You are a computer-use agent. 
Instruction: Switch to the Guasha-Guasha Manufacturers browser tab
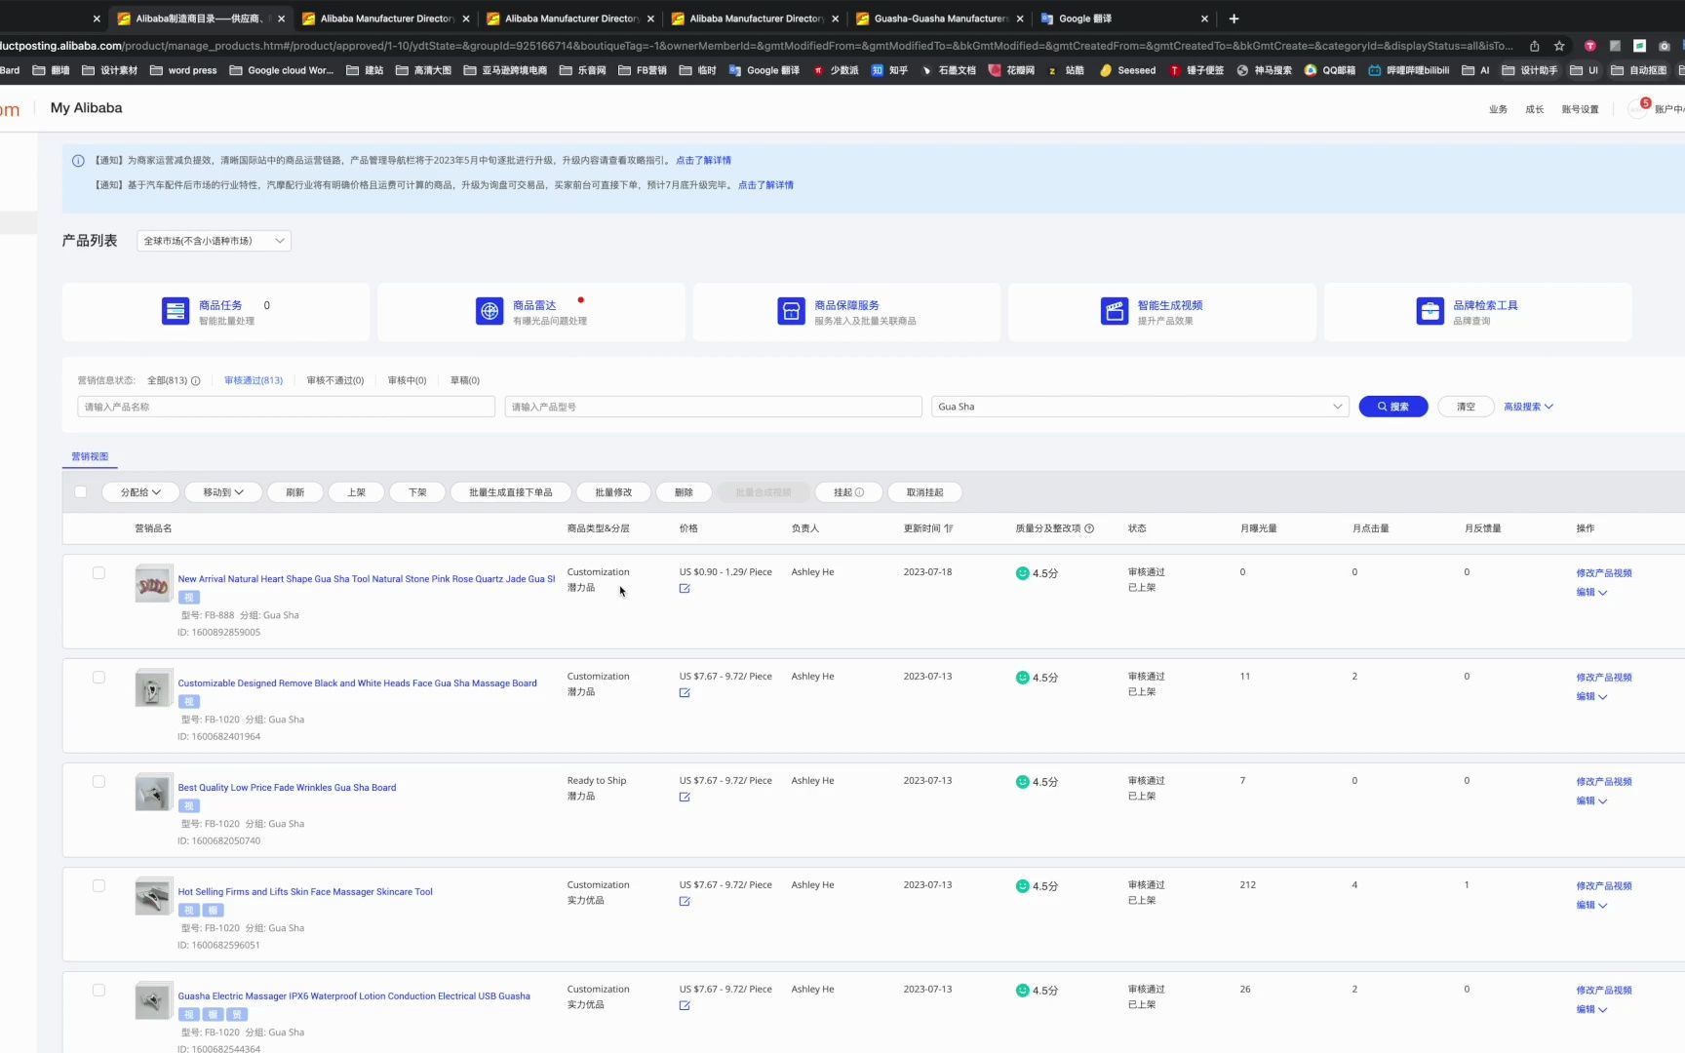941,19
